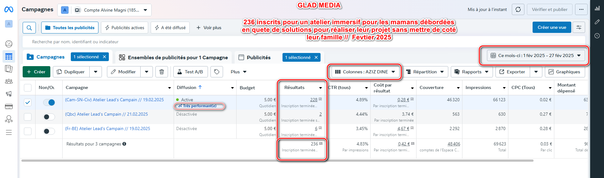Click the search by name input field
604x178 pixels.
[x=304, y=42]
